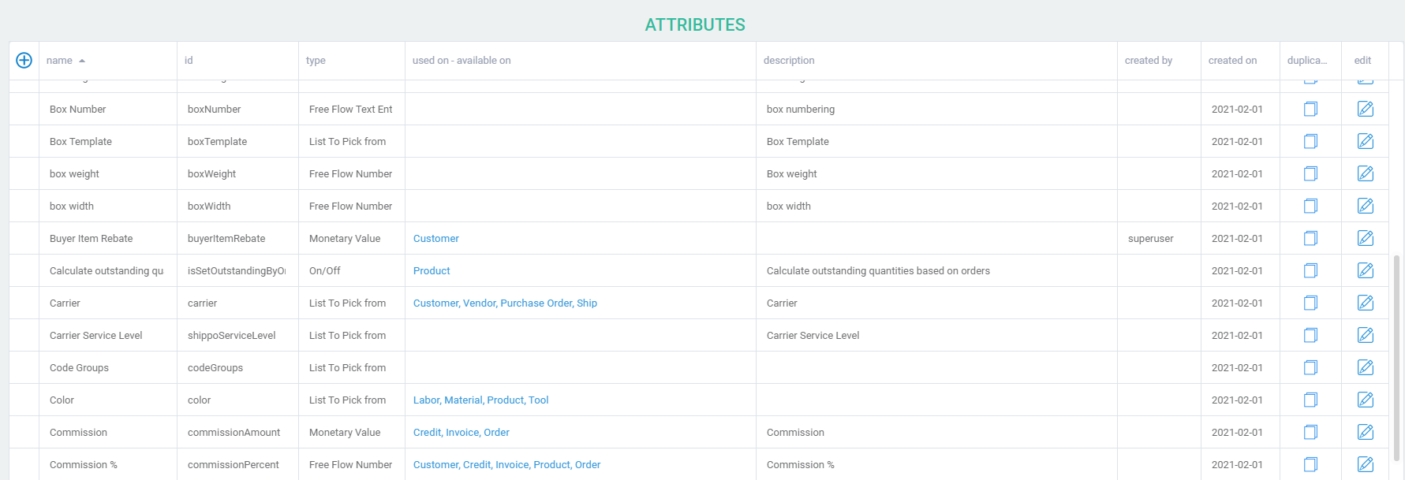Image resolution: width=1405 pixels, height=480 pixels.
Task: Edit the Commission attribute
Action: tap(1366, 432)
